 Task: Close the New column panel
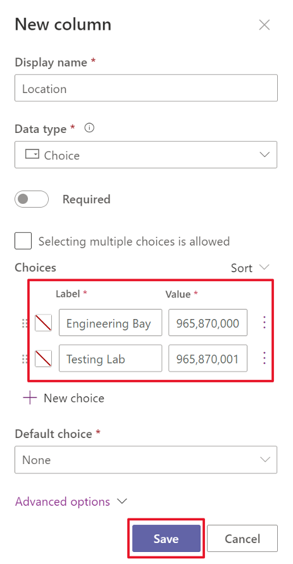pos(265,25)
